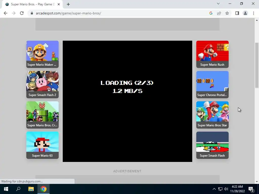Click the LOADING (2/3) text
Viewport: 259px width, 194px height.
(x=127, y=83)
